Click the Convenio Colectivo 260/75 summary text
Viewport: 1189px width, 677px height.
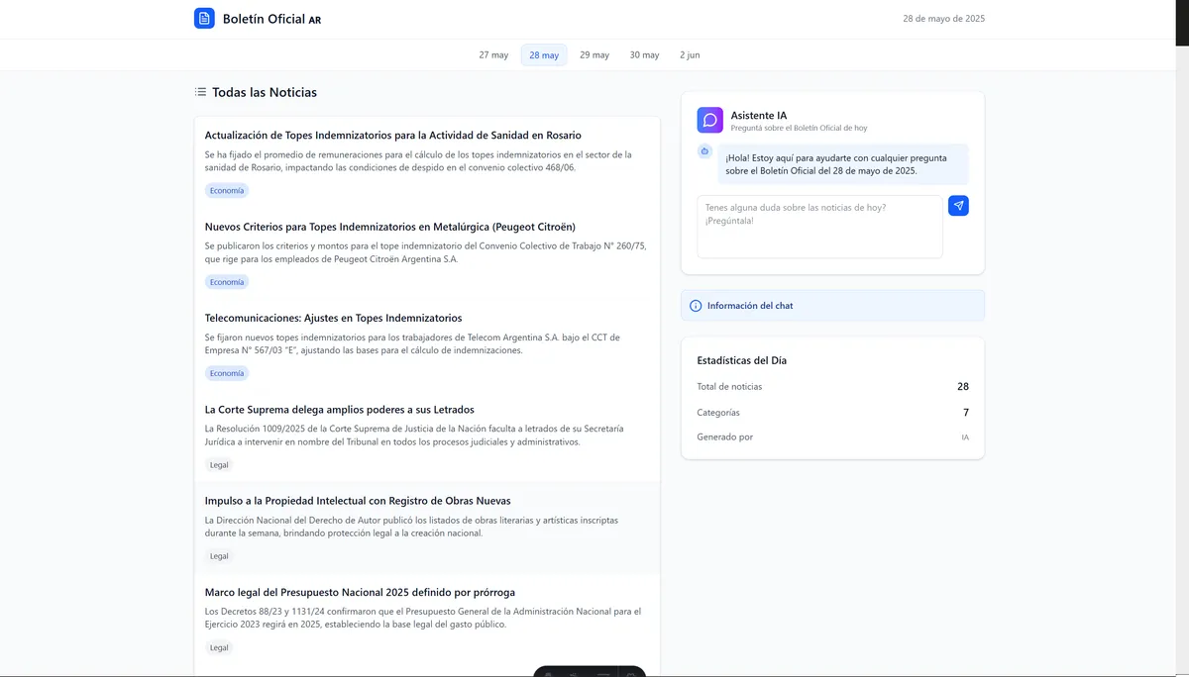coord(426,252)
